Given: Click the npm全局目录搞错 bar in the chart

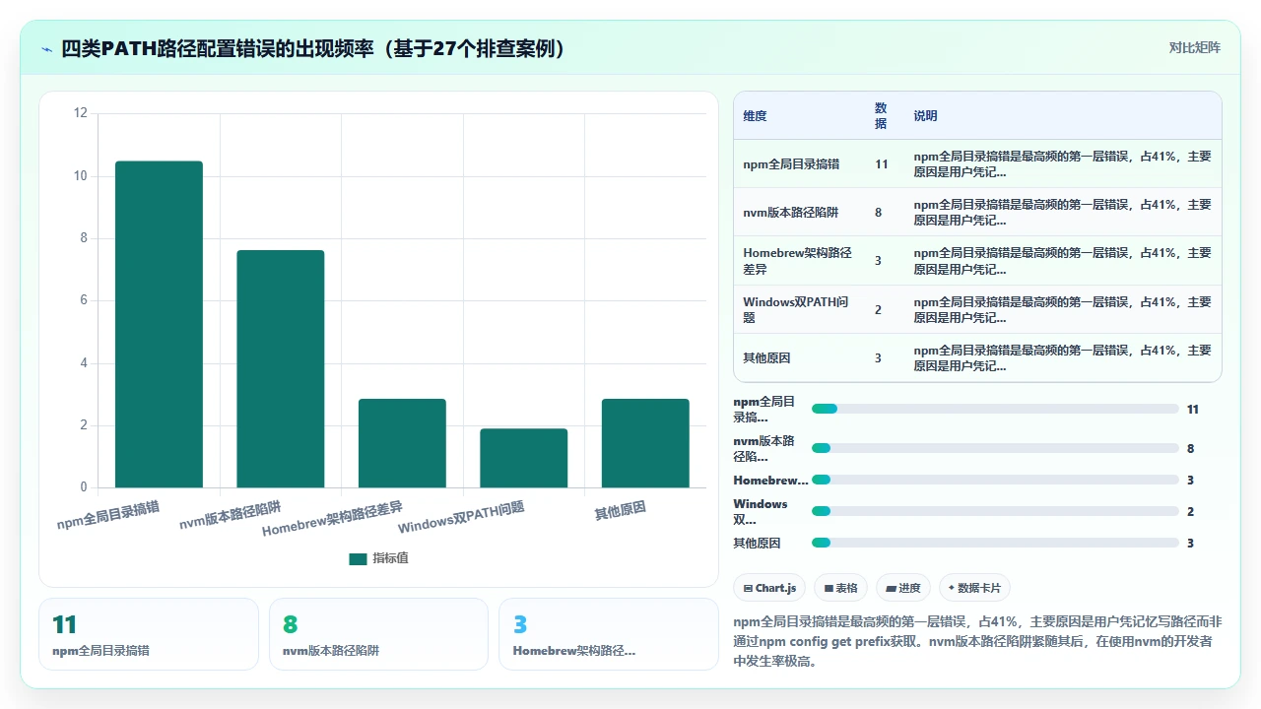Looking at the screenshot, I should tap(159, 324).
